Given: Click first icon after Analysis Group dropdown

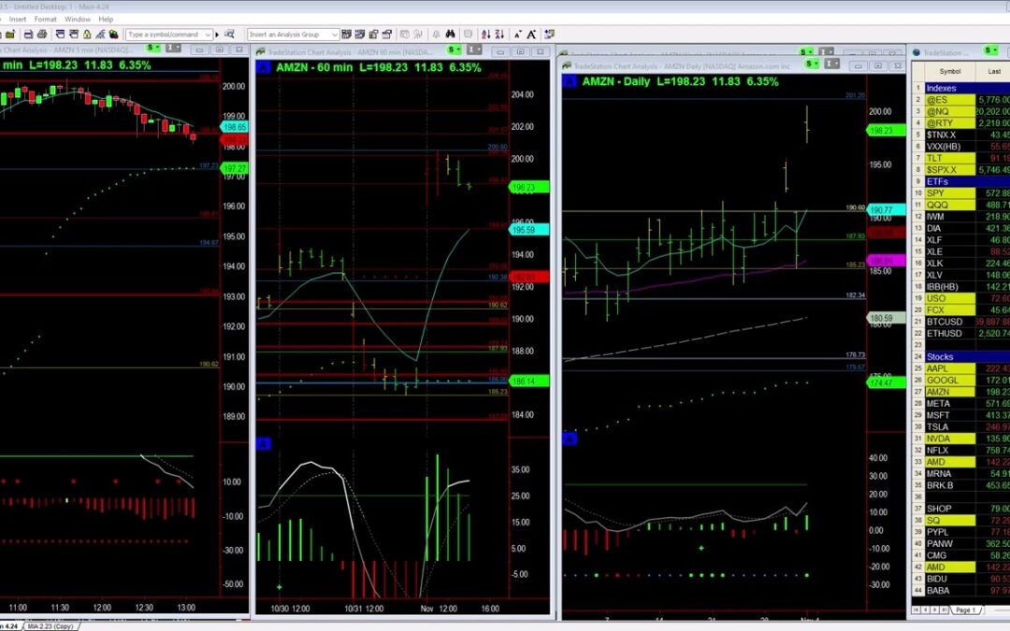Looking at the screenshot, I should pyautogui.click(x=347, y=35).
